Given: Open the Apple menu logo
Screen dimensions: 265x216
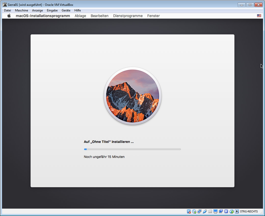Looking at the screenshot, I should pyautogui.click(x=9, y=16).
